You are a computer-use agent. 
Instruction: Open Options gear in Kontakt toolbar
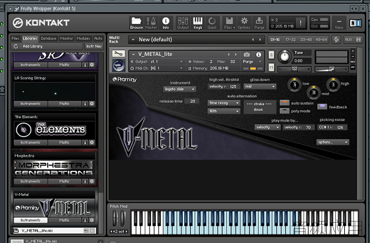point(244,23)
